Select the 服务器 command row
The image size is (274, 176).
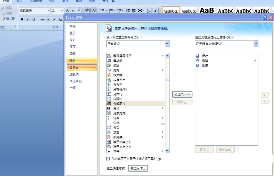pyautogui.click(x=136, y=137)
